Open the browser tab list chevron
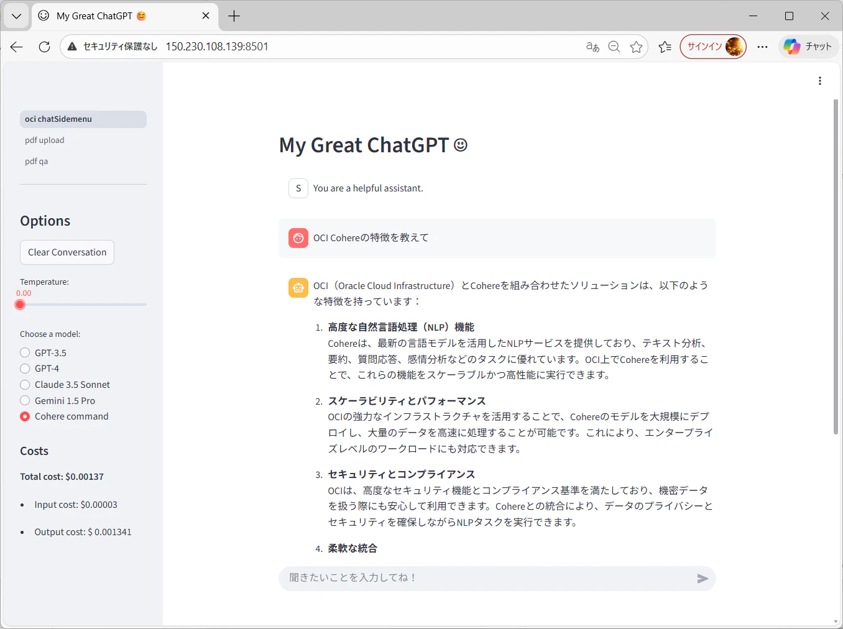 click(x=17, y=16)
